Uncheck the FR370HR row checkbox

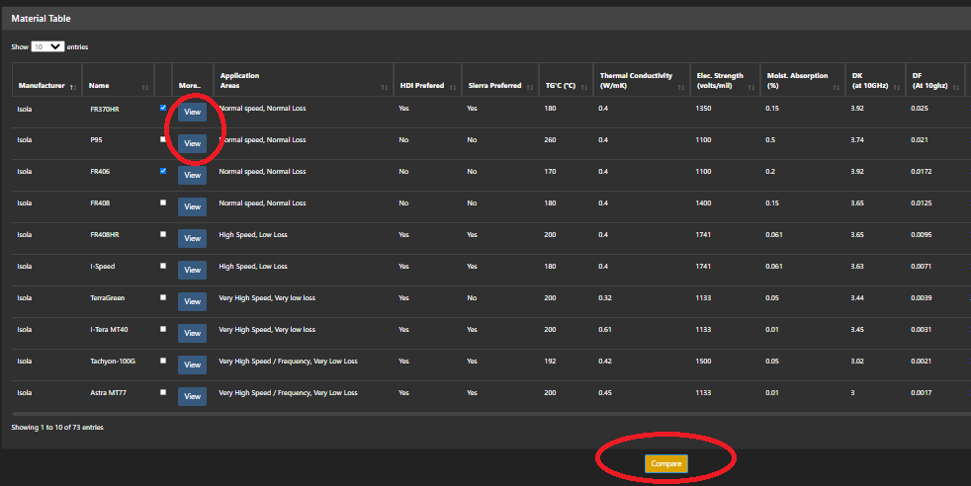(163, 108)
